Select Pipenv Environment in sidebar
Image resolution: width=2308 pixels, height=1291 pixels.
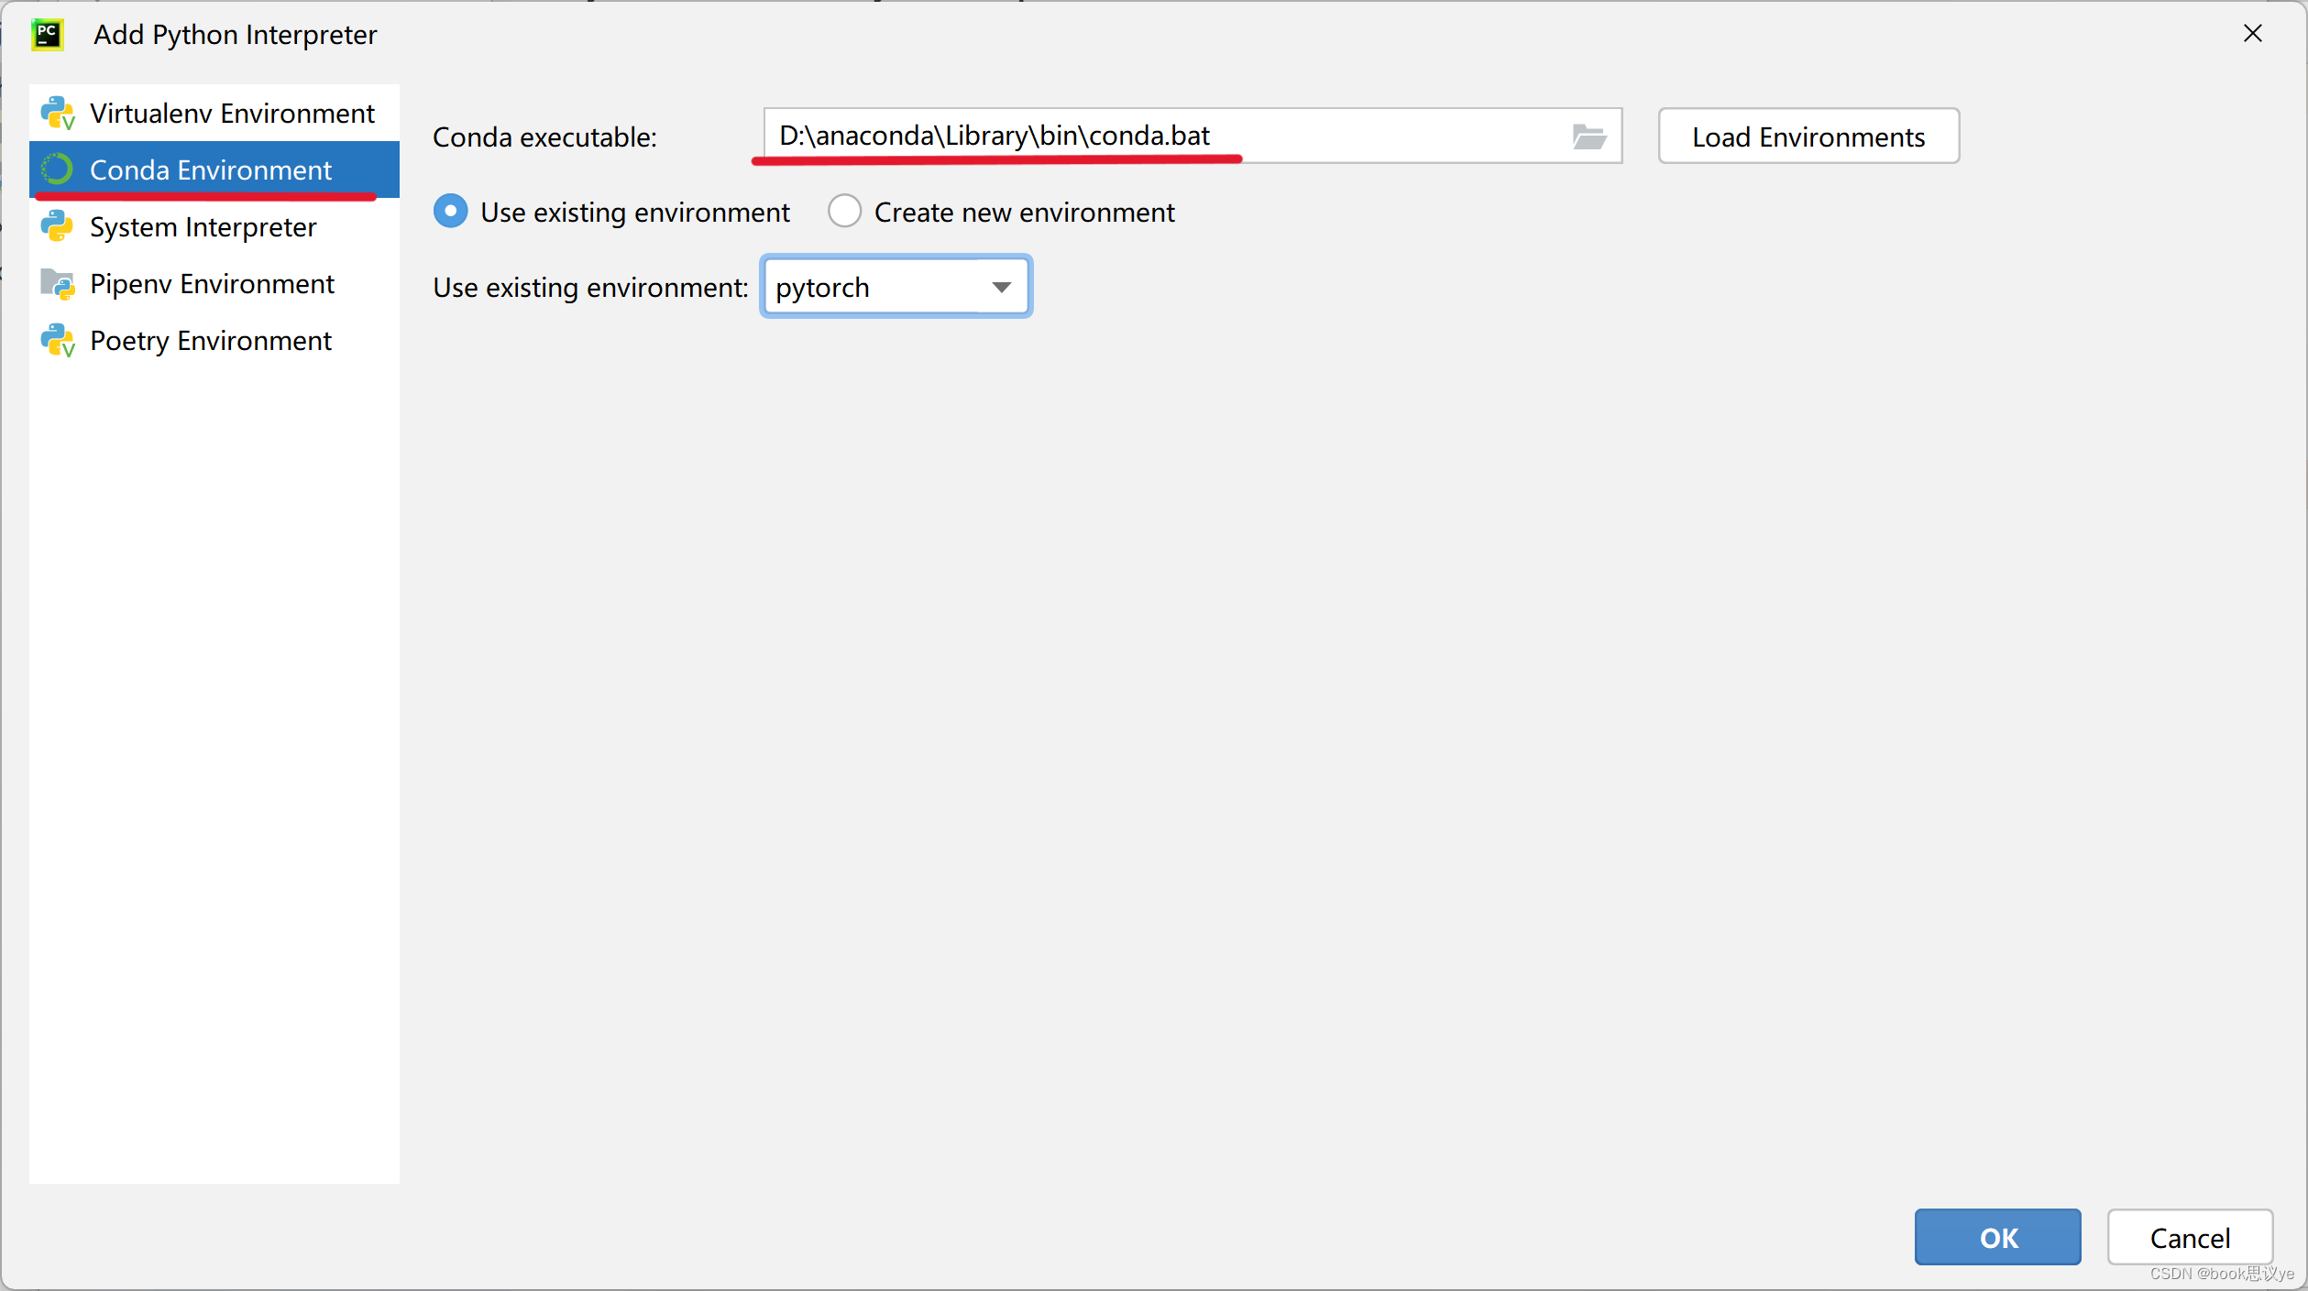(212, 284)
